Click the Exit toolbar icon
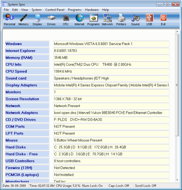The image size is (182, 190). coord(163,20)
